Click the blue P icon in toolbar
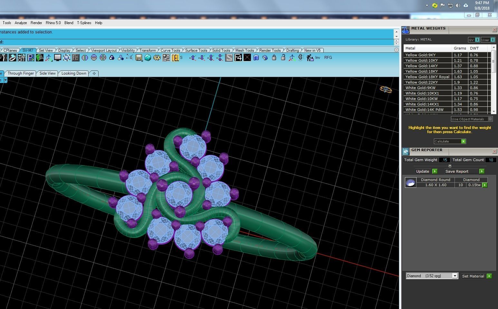Viewport: 498px width, 309px height. (x=31, y=58)
